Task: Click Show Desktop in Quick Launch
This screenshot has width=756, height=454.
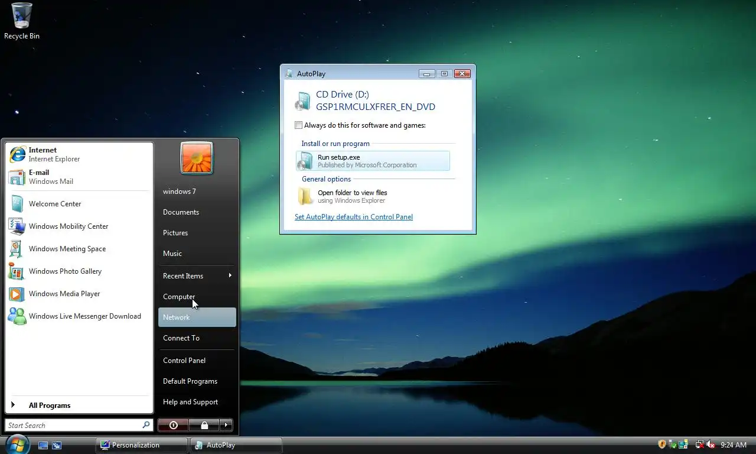Action: (43, 445)
